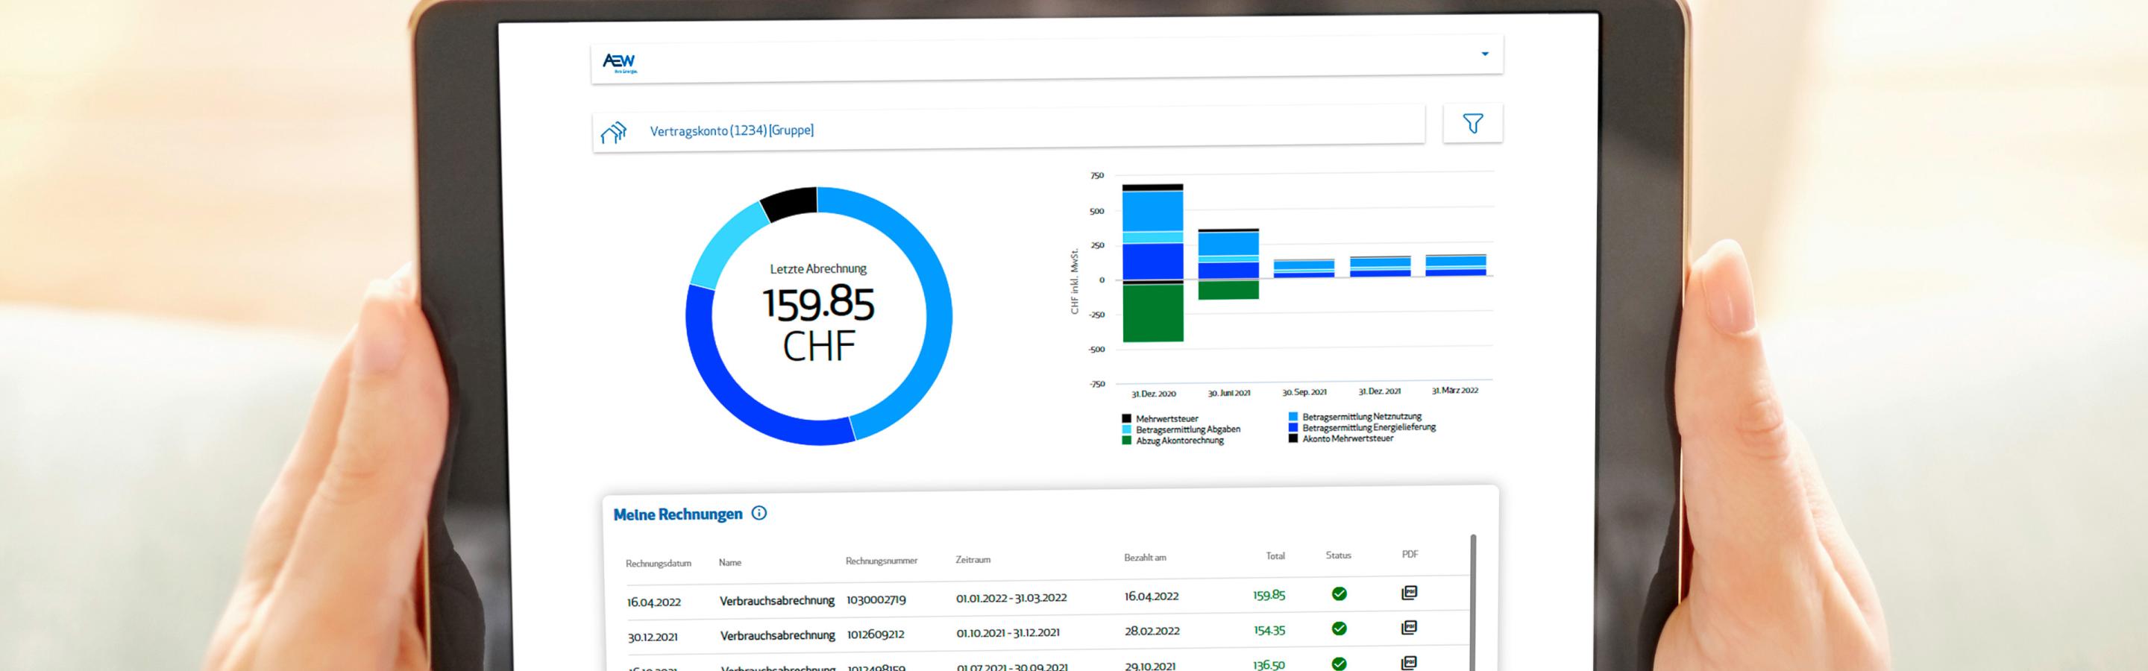Click green status check for 16.04.2022 invoice
Viewport: 2148px width, 671px height.
[1340, 593]
